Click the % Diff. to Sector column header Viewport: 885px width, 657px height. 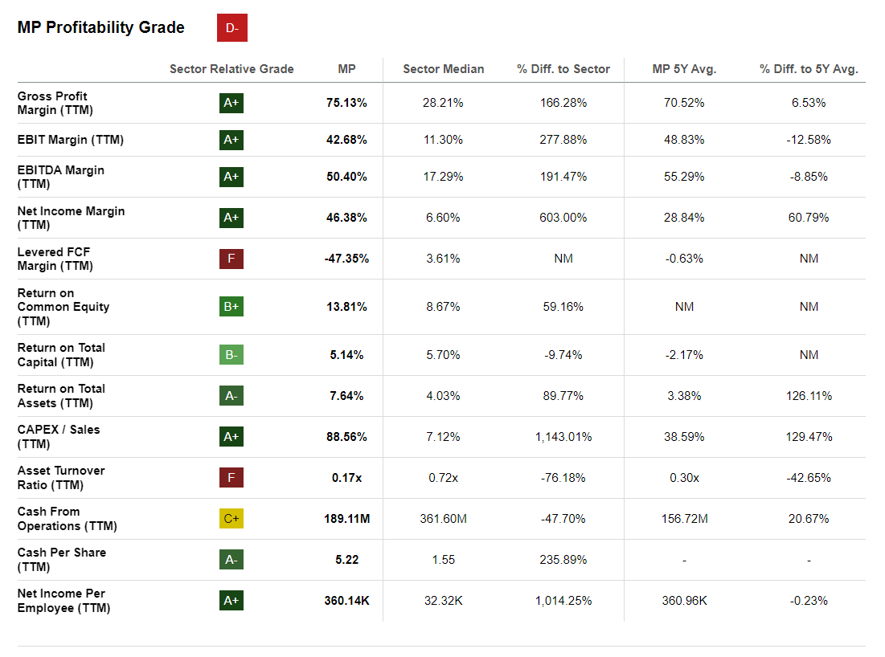(x=563, y=69)
